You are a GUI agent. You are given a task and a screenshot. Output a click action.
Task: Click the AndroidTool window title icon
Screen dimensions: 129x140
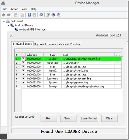pos(11,35)
